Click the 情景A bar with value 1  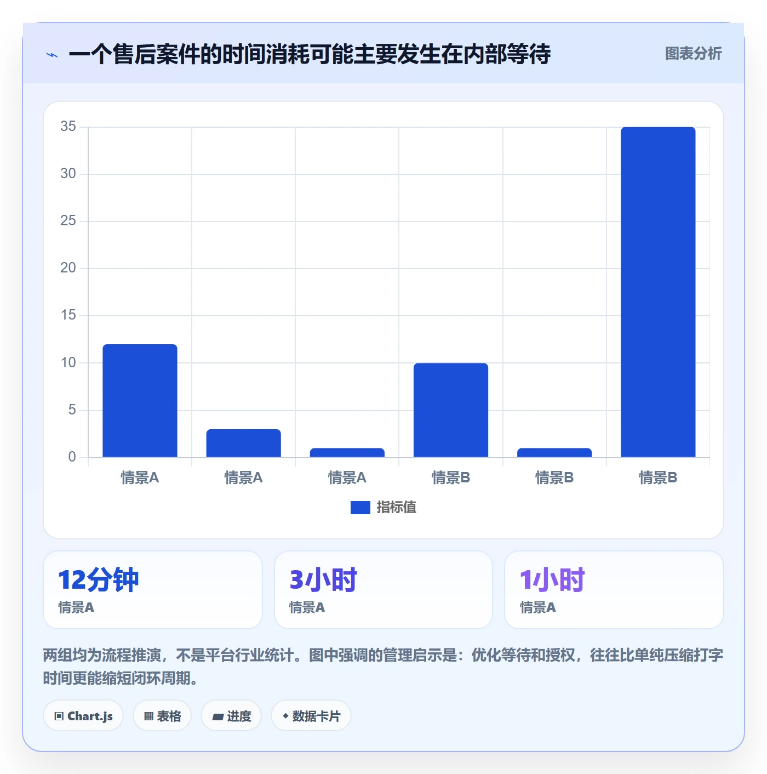347,453
